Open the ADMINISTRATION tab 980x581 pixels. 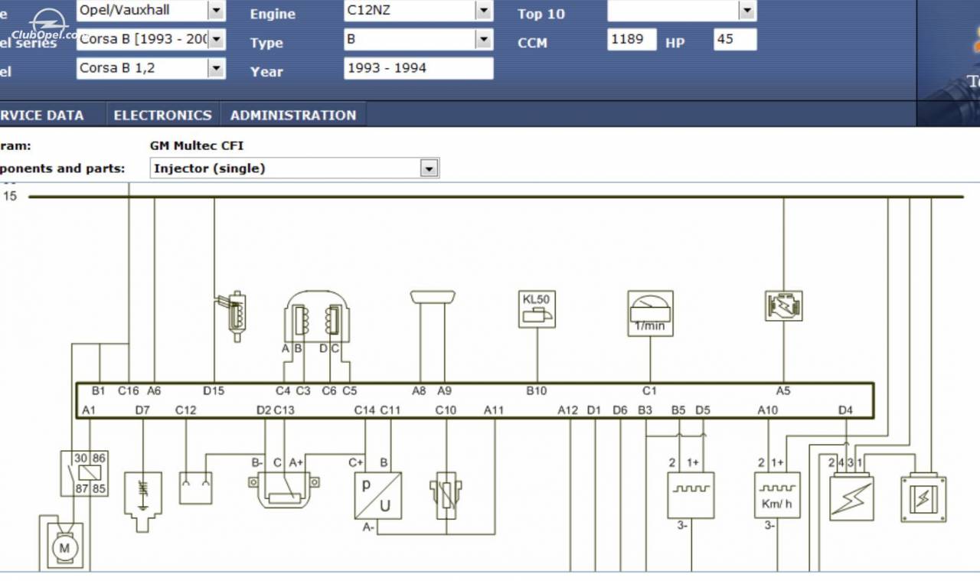[x=293, y=115]
